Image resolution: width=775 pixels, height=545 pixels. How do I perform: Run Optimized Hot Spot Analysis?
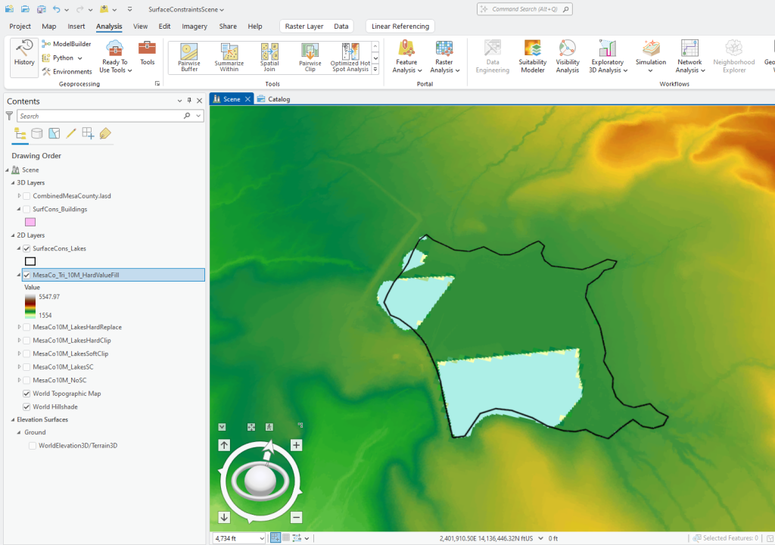(350, 57)
